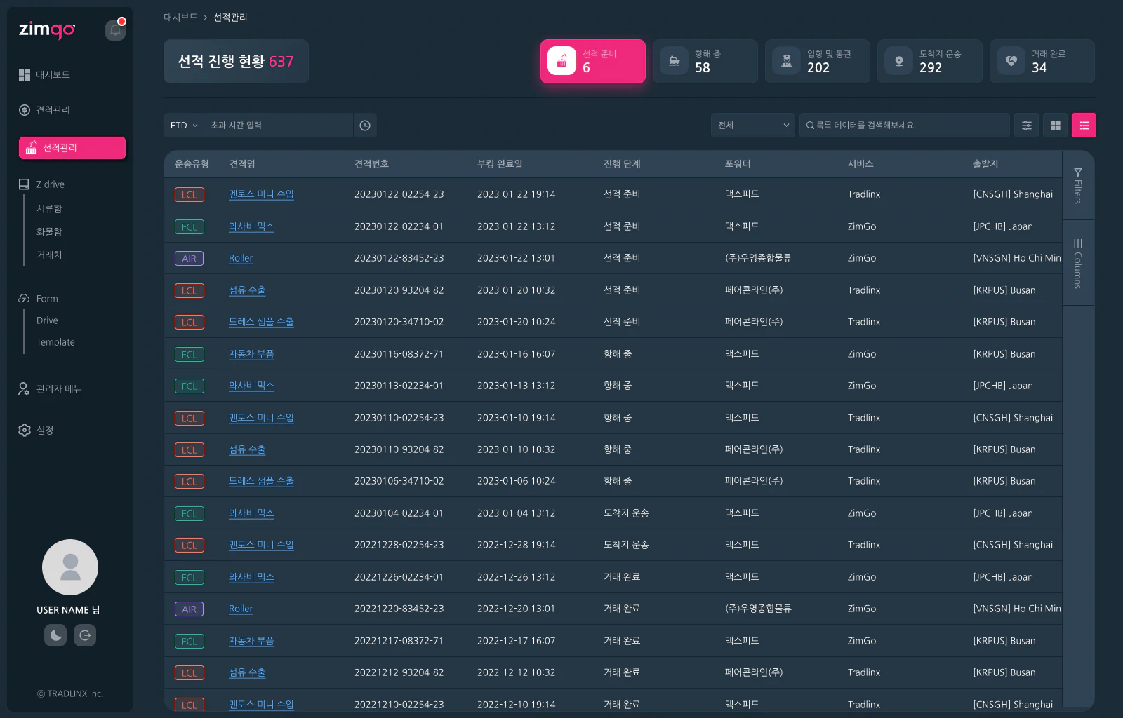
Task: Toggle dark mode with the moon icon
Action: click(55, 635)
